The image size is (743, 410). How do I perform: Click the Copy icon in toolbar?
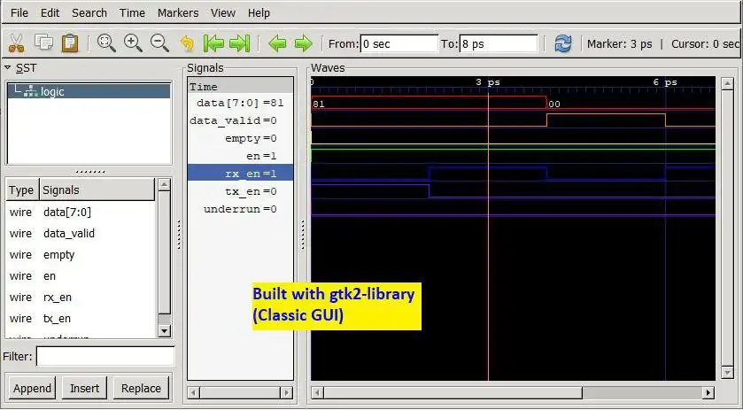[x=43, y=43]
